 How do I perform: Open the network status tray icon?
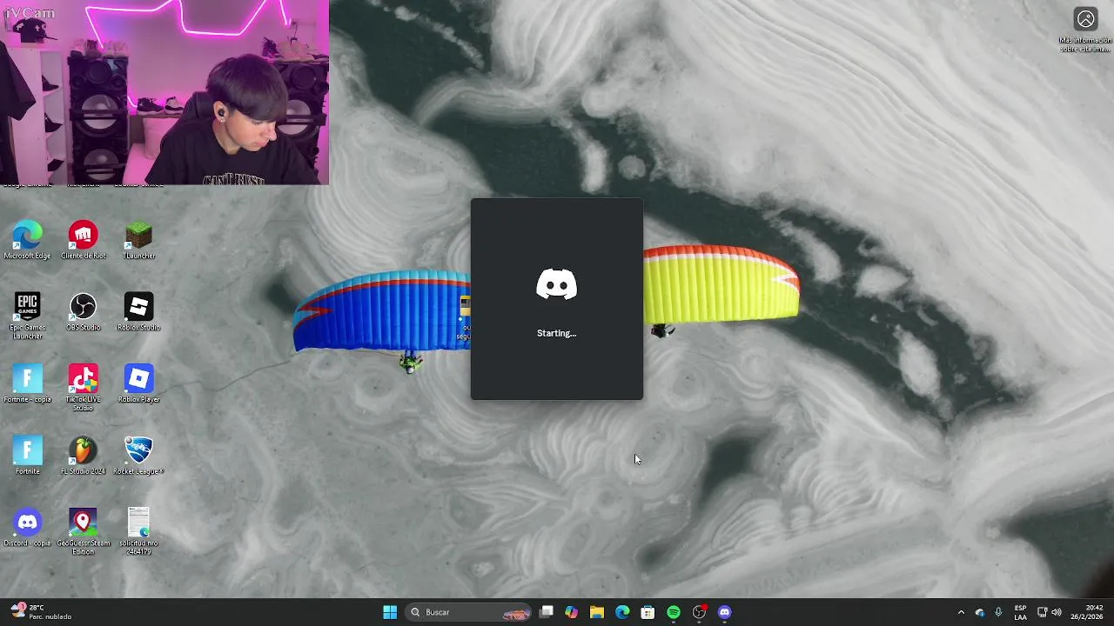pyautogui.click(x=1042, y=612)
